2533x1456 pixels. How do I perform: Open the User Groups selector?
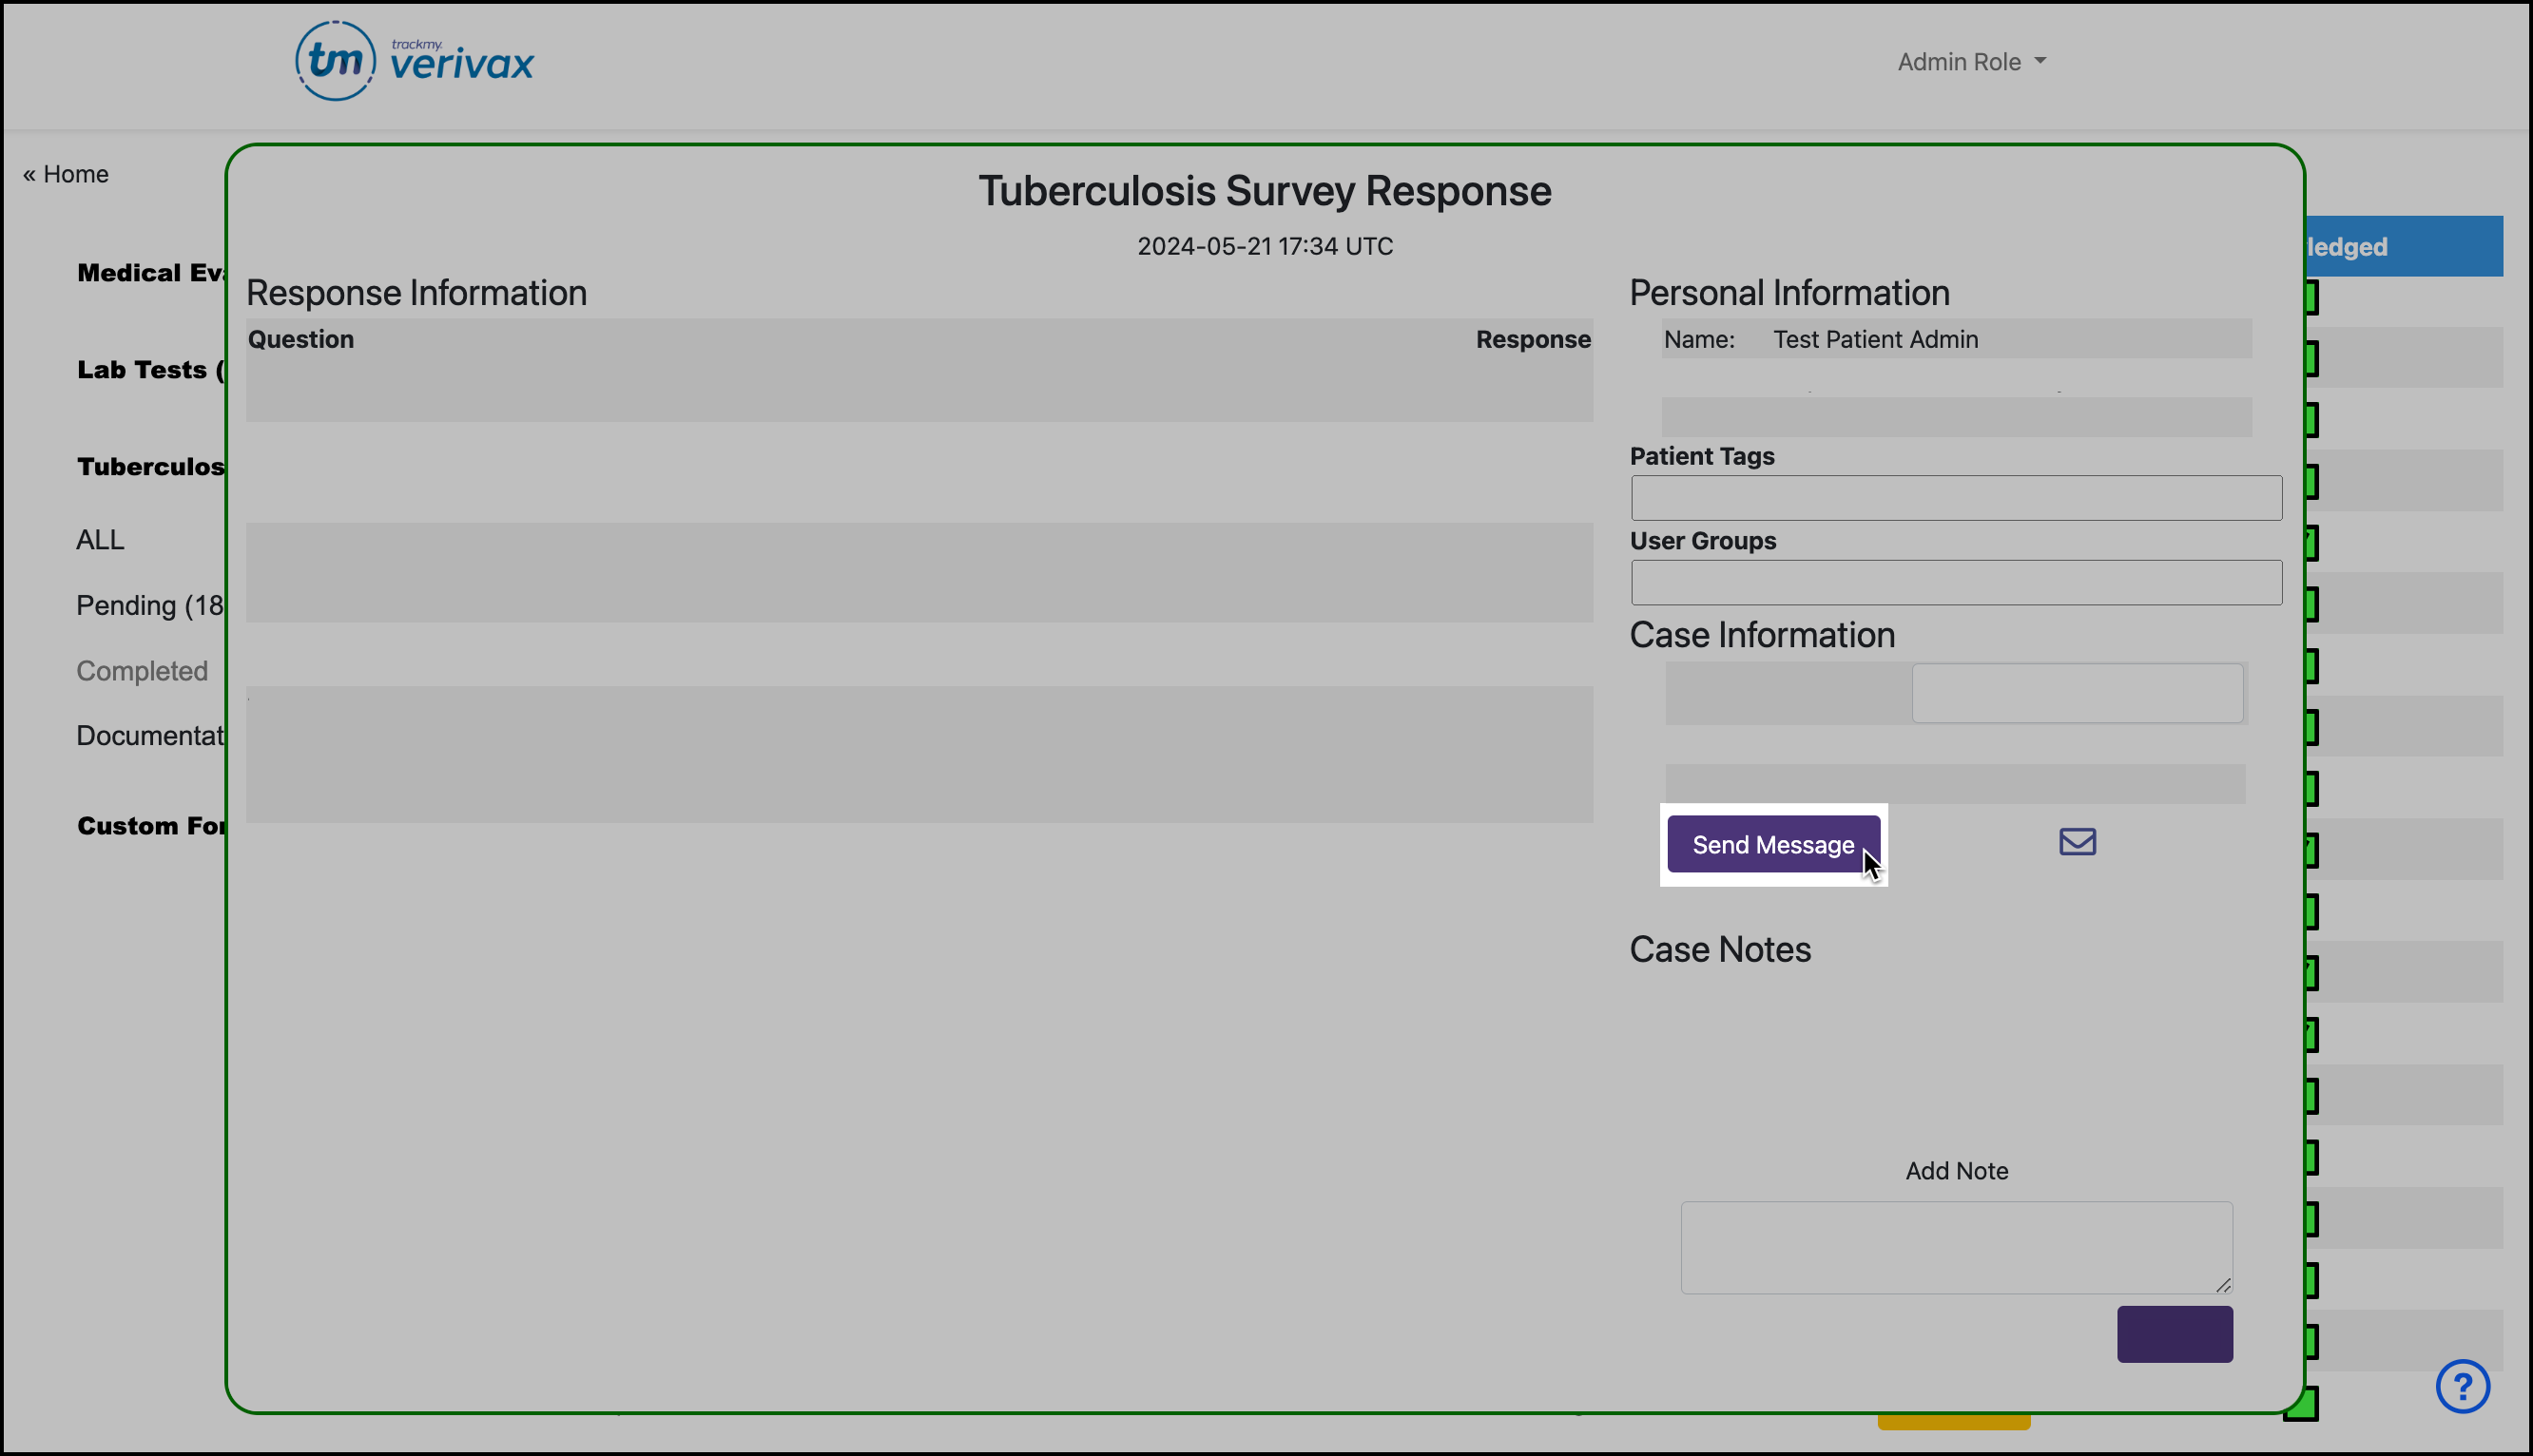(1955, 582)
